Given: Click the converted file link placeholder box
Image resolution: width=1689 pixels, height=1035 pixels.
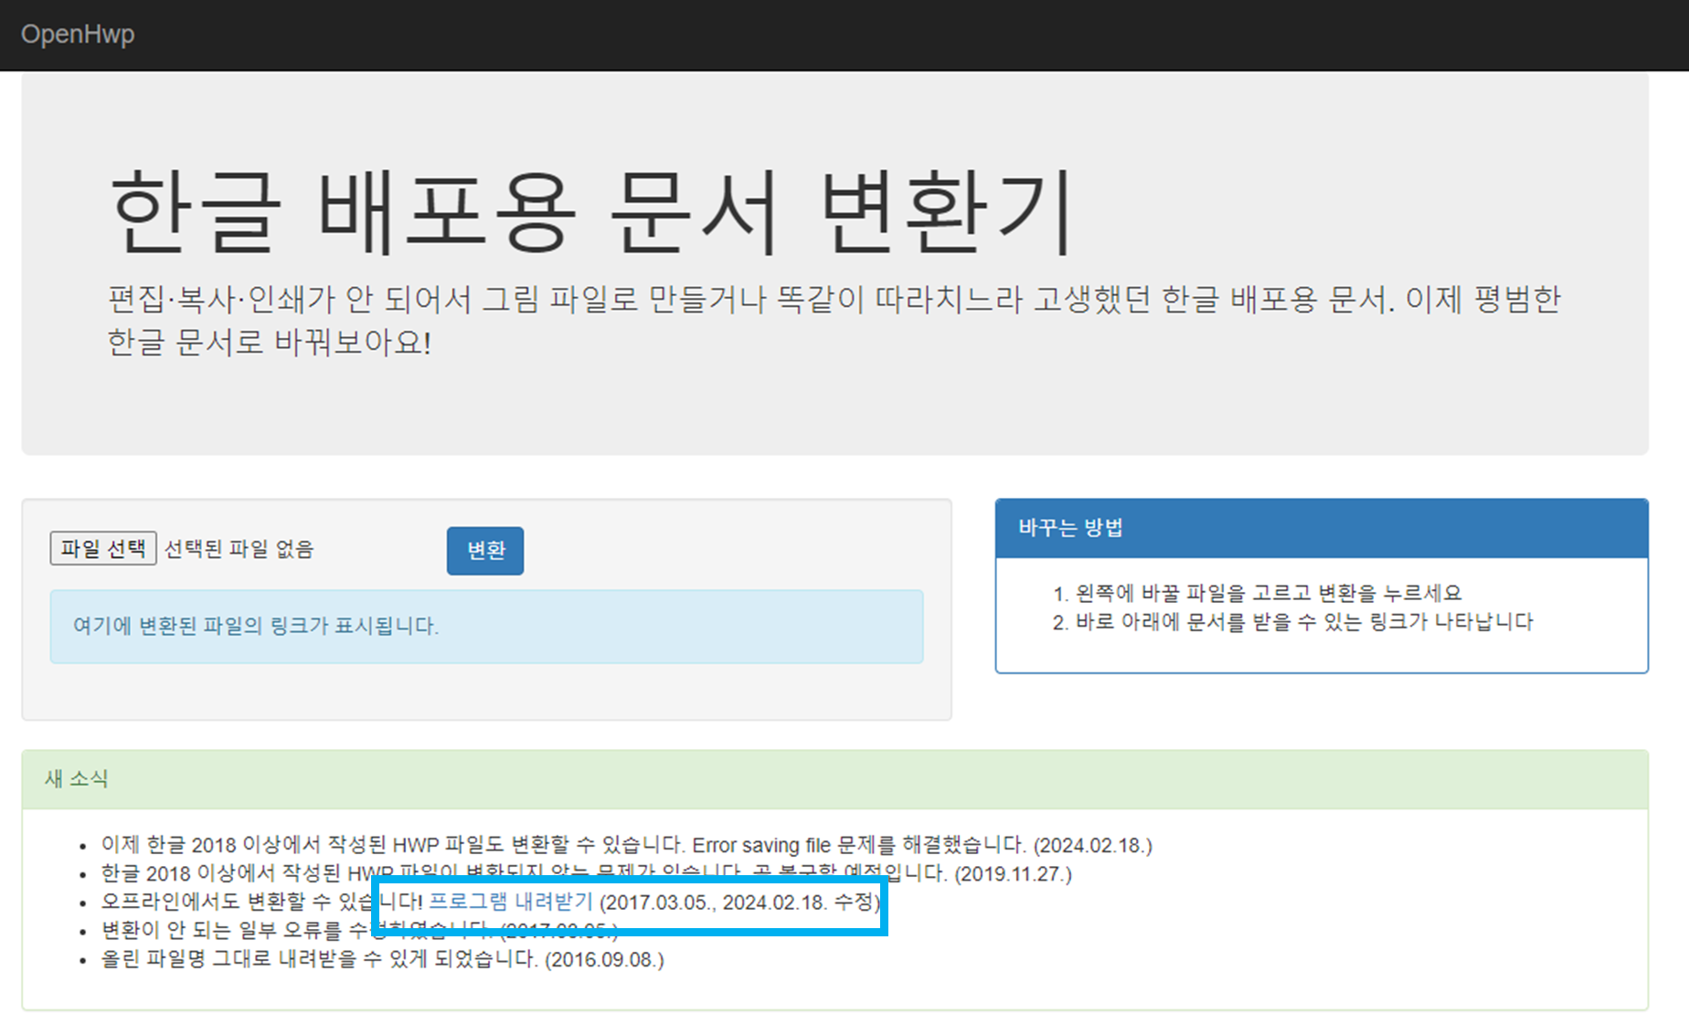Looking at the screenshot, I should (486, 627).
